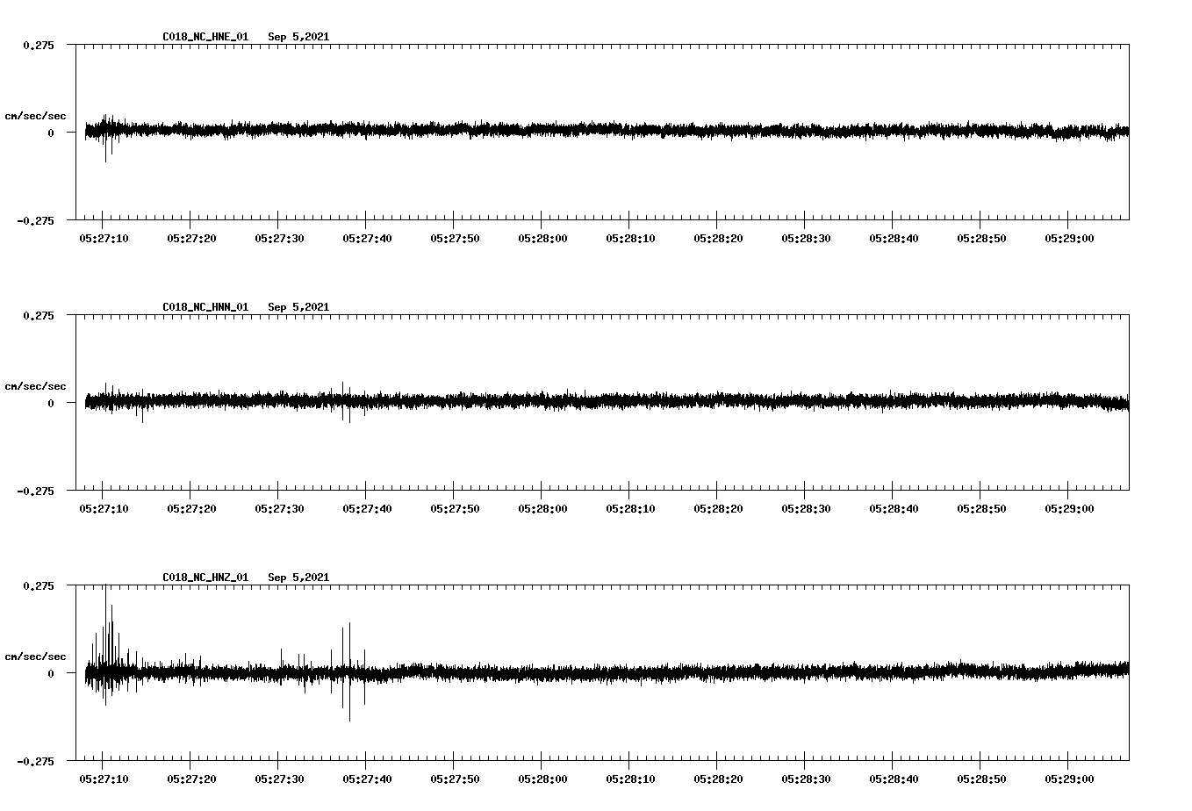Pick 05:27:40 time label under HNZ plot
The image size is (1192, 811).
click(367, 779)
